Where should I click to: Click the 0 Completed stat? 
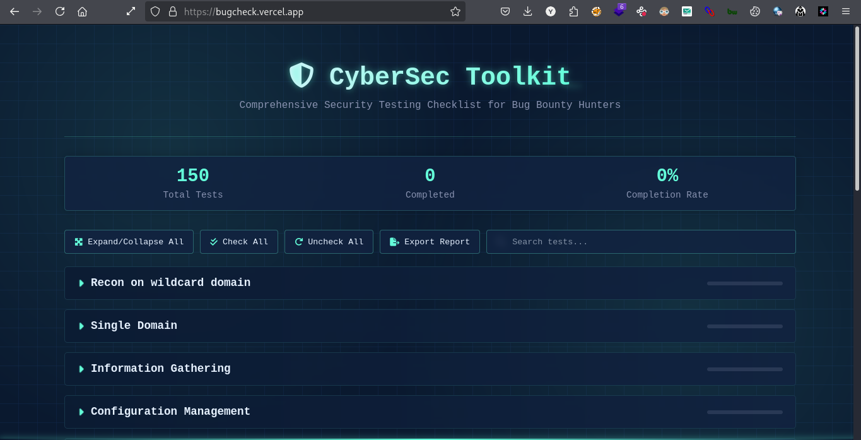tap(430, 183)
